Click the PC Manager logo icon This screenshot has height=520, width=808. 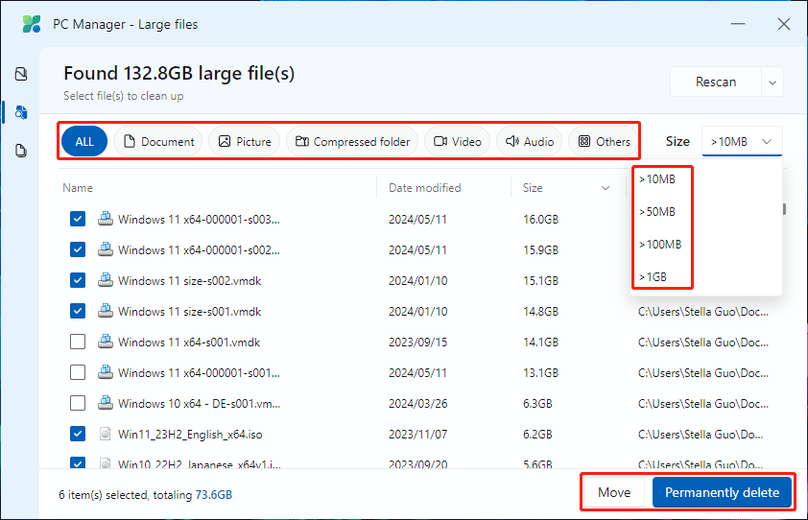coord(32,24)
